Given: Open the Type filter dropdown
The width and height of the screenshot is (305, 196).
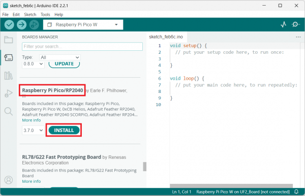Looking at the screenshot, I should pyautogui.click(x=60, y=57).
